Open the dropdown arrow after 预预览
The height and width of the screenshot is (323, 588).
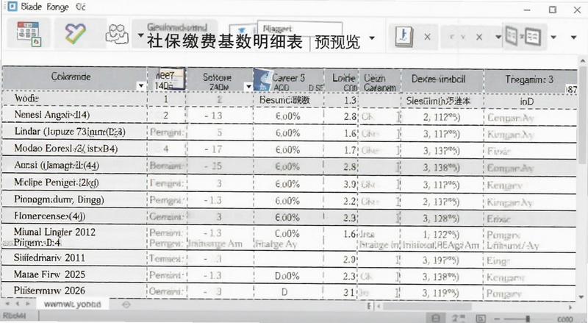coord(372,38)
